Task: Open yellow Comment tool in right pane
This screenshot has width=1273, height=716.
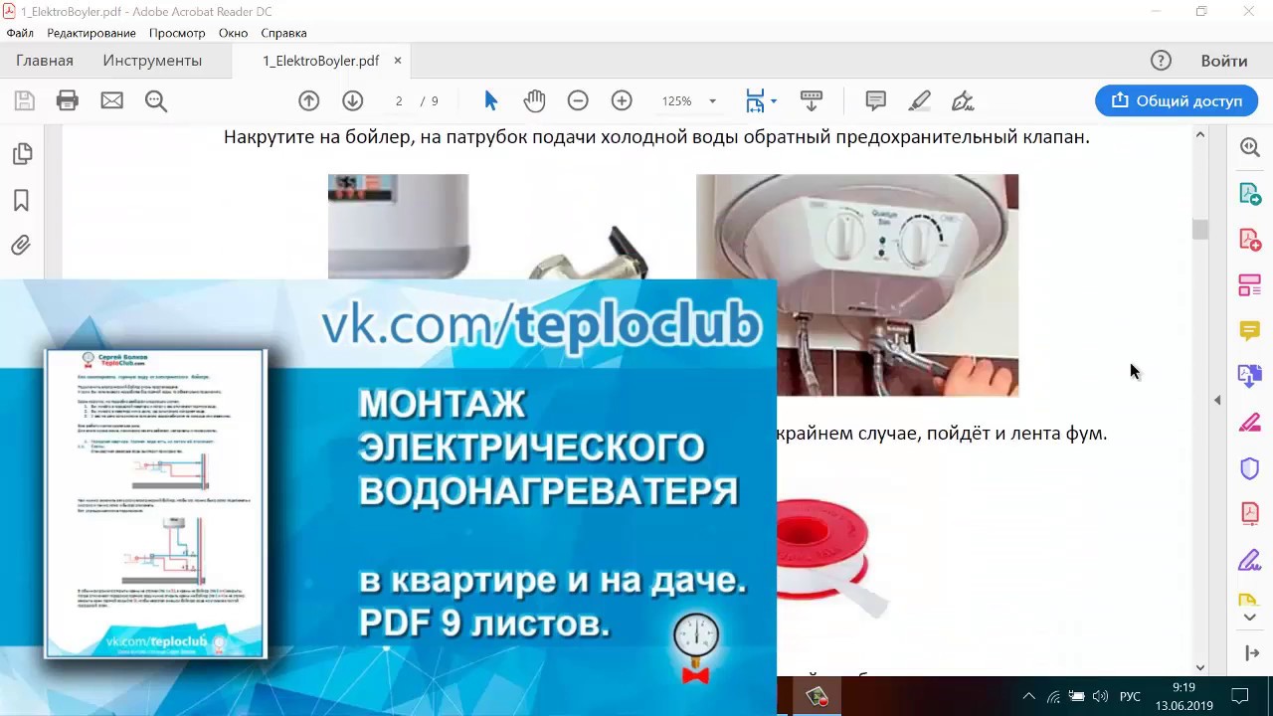Action: pyautogui.click(x=1250, y=330)
